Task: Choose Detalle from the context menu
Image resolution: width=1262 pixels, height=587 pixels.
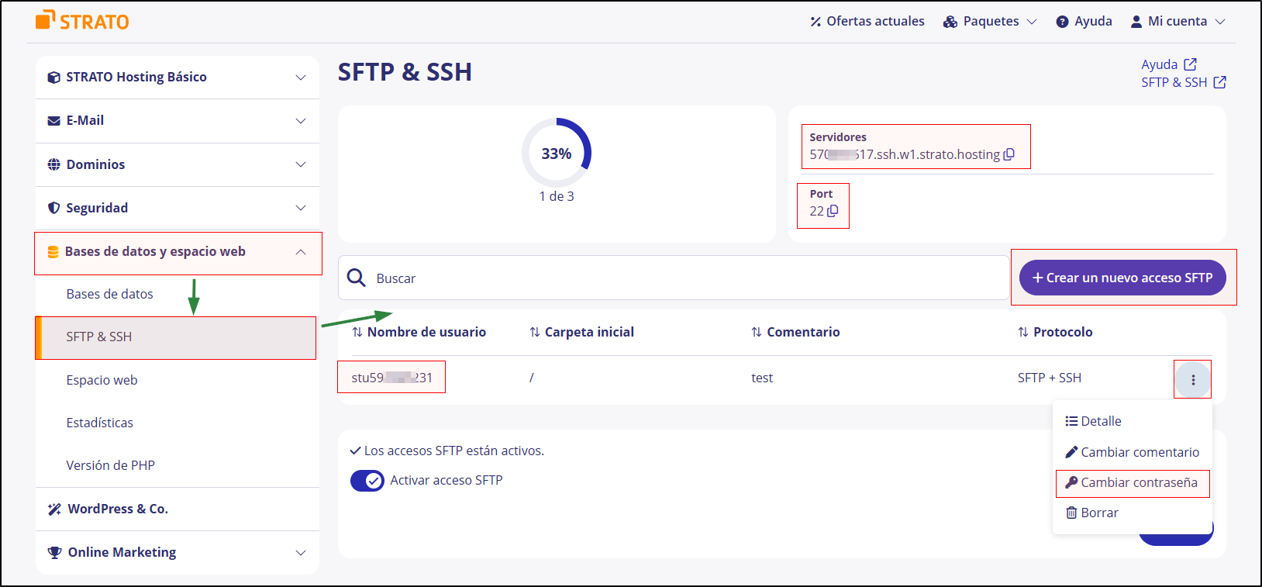Action: coord(1093,421)
